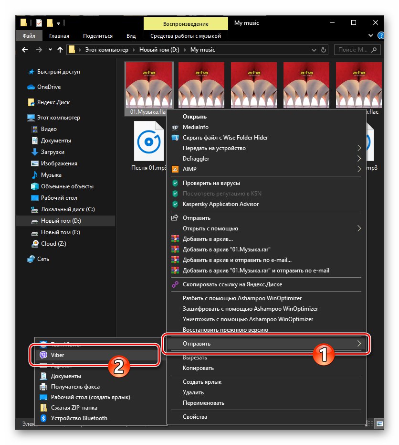Viewport: 399px width, 445px height.
Task: Click the orange AIMP icon
Action: tap(175, 169)
